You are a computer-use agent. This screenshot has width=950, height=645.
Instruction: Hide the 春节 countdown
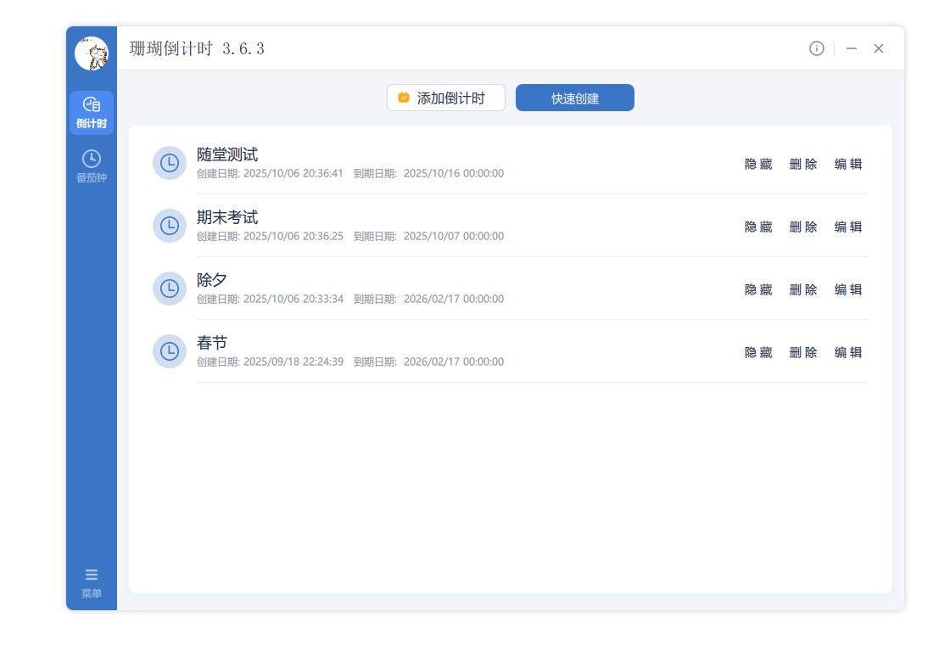click(x=758, y=353)
